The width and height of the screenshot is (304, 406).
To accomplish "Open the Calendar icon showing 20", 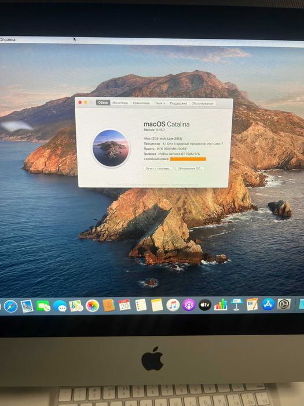I will coord(124,305).
